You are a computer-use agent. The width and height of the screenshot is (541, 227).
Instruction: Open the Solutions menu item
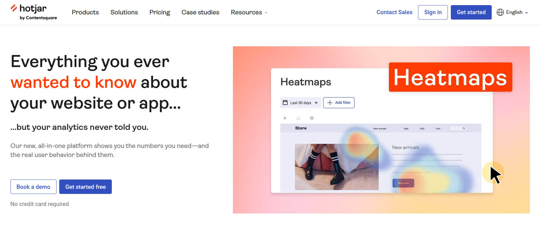(x=124, y=12)
